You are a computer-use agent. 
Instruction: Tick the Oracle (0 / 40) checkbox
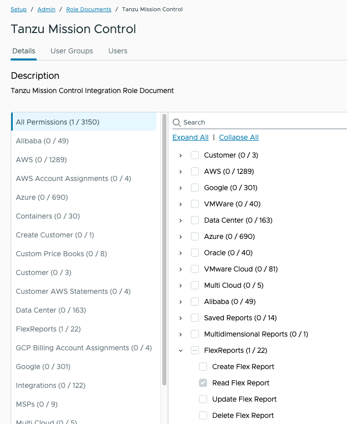[x=195, y=253]
